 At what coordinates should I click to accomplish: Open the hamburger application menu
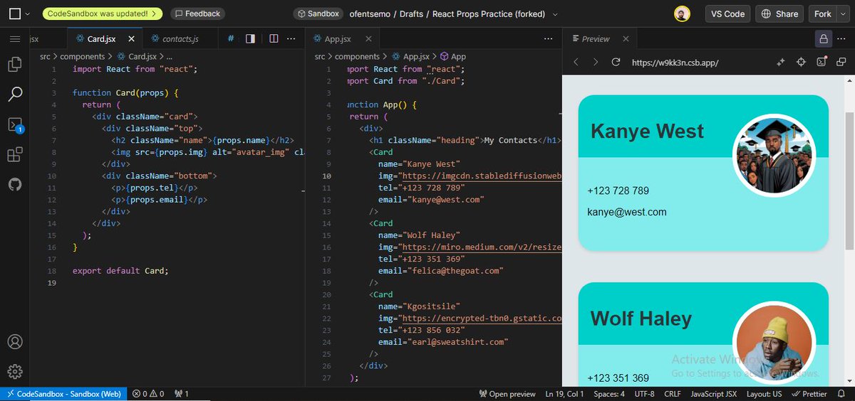15,38
